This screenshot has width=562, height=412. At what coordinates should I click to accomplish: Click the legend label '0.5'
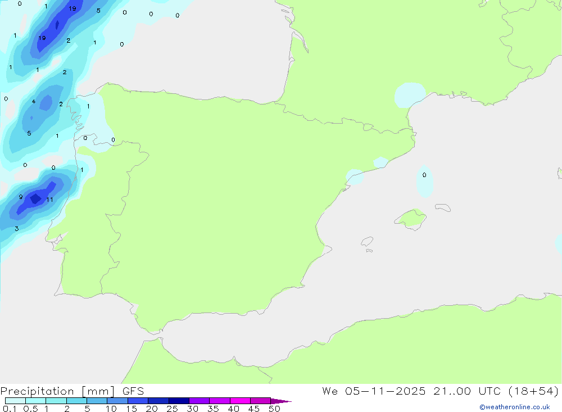30,409
